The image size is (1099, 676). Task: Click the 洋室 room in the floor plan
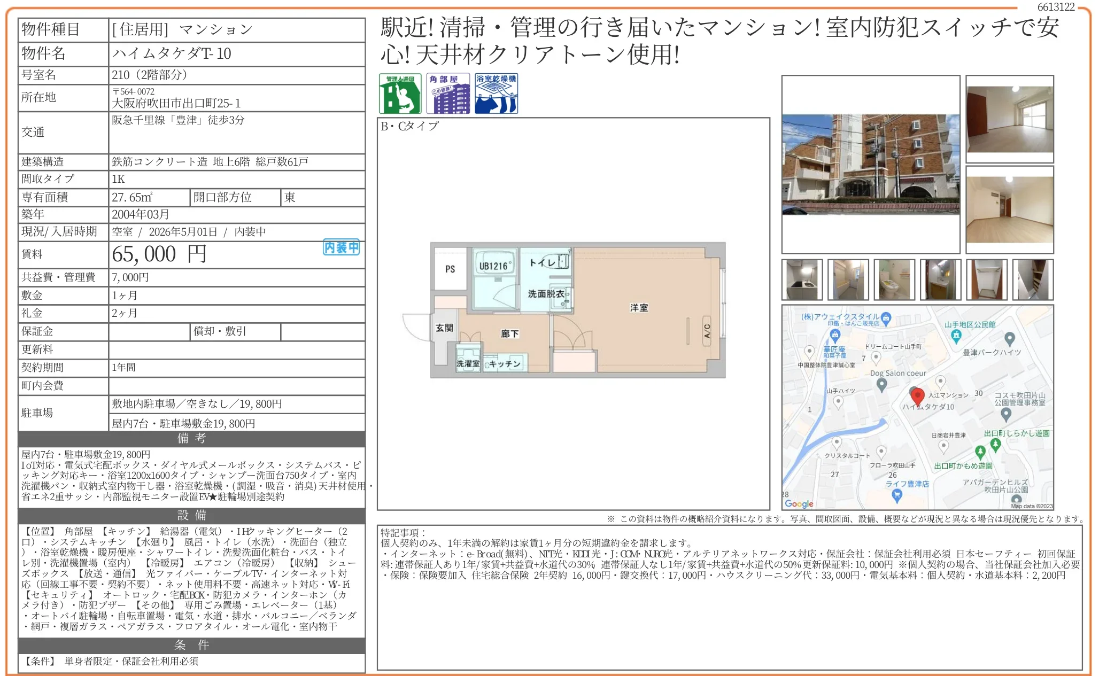(x=639, y=308)
